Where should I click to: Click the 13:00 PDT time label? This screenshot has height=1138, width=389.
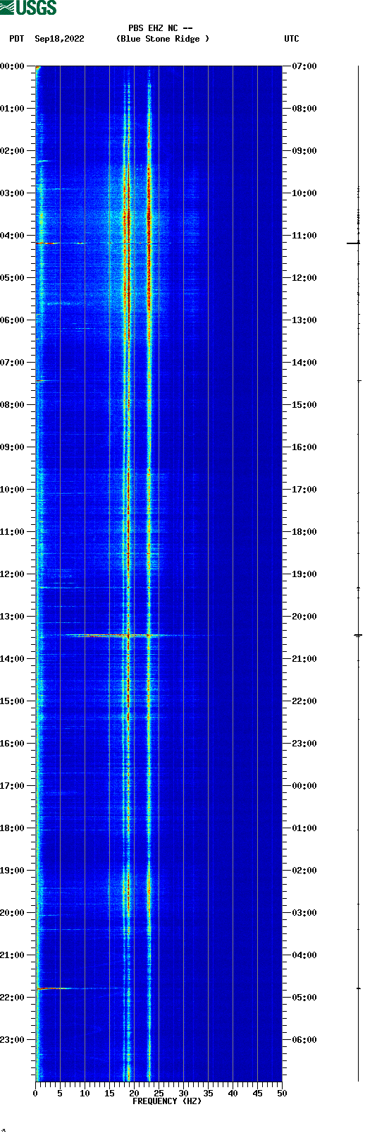pos(13,617)
